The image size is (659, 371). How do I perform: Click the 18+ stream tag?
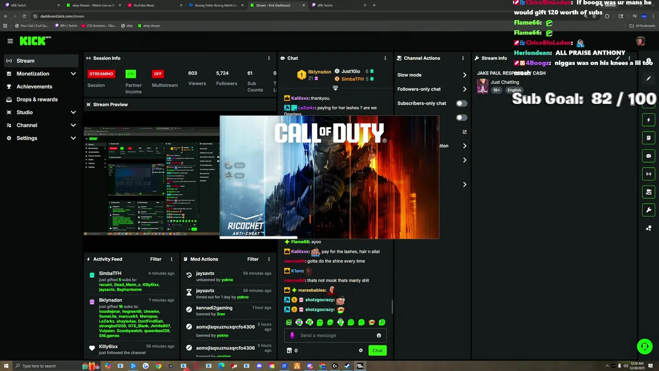point(496,90)
